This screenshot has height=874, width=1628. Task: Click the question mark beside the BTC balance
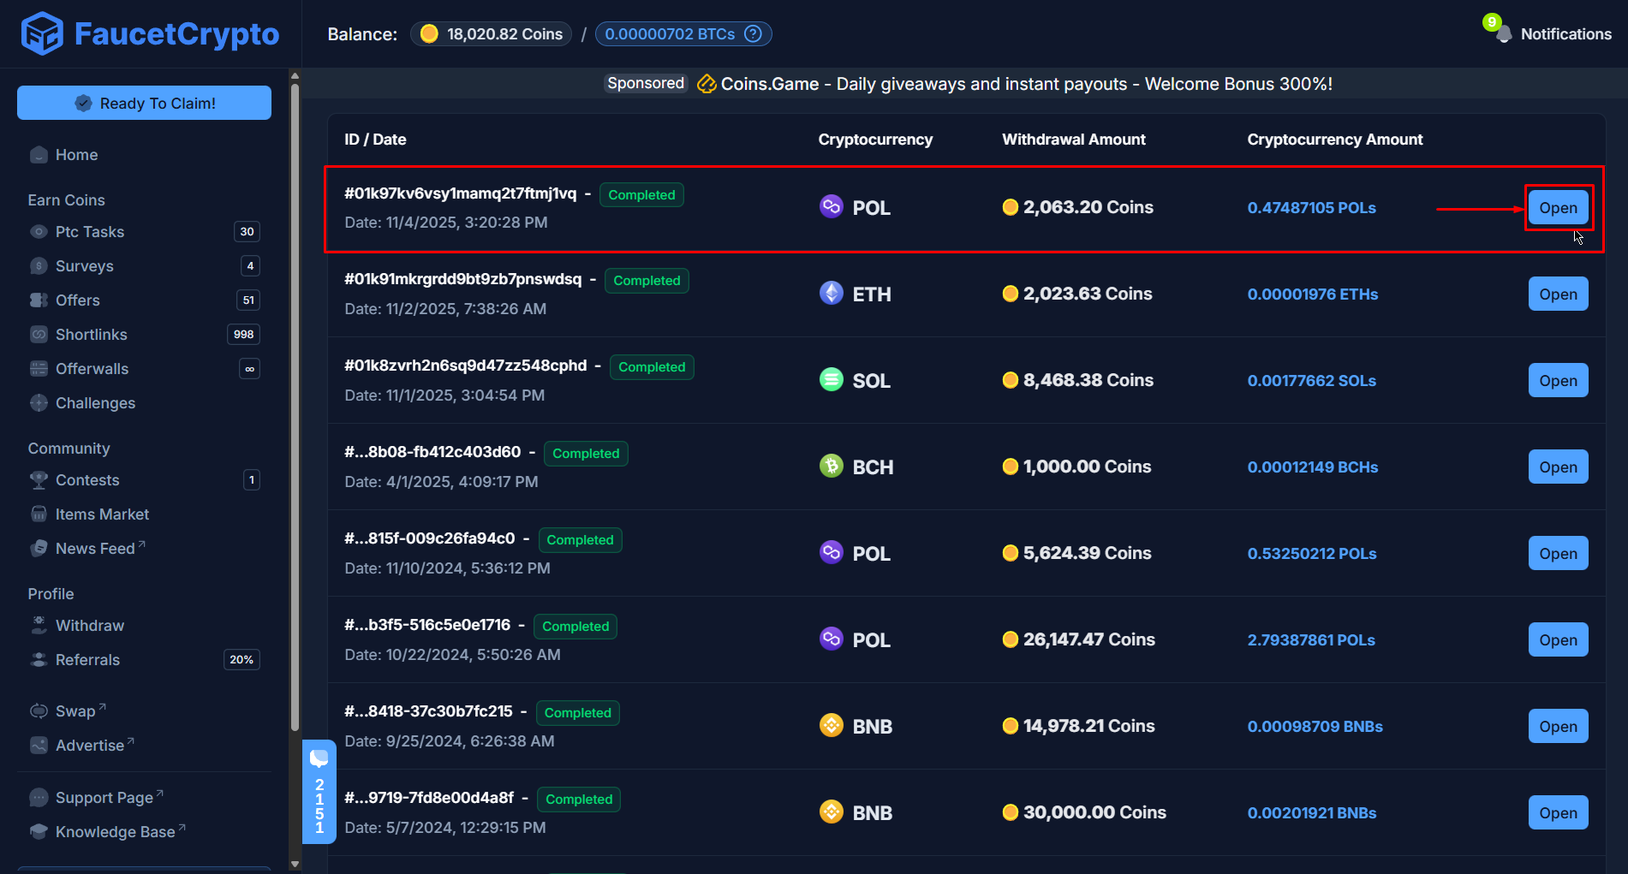(x=752, y=33)
